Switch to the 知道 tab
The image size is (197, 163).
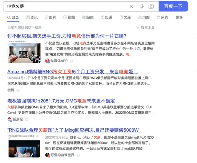pos(107,17)
